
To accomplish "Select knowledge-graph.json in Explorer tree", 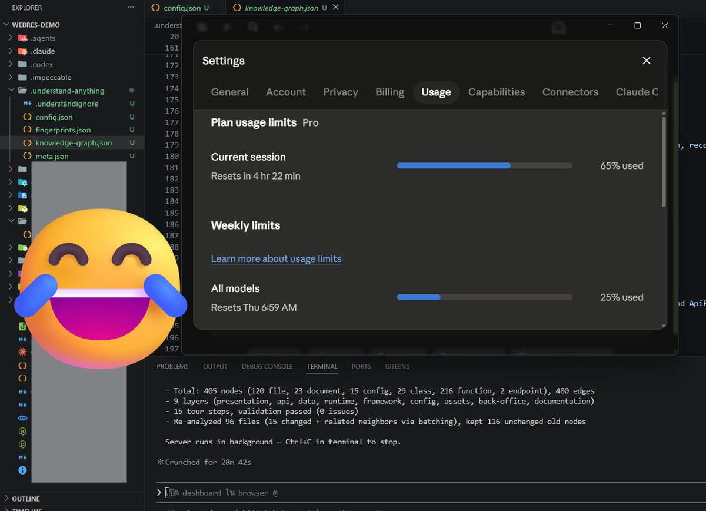I will click(x=74, y=142).
